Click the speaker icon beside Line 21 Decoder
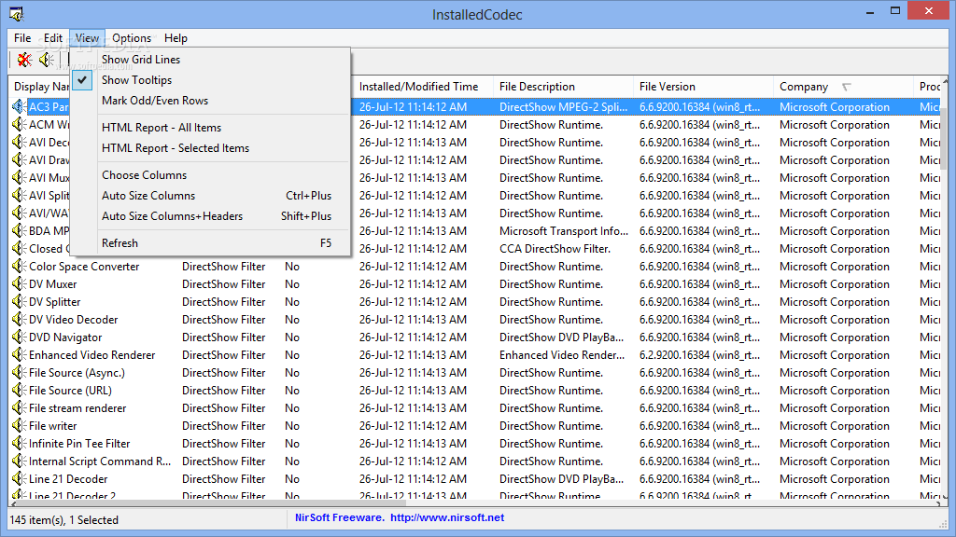The width and height of the screenshot is (956, 537). (19, 478)
